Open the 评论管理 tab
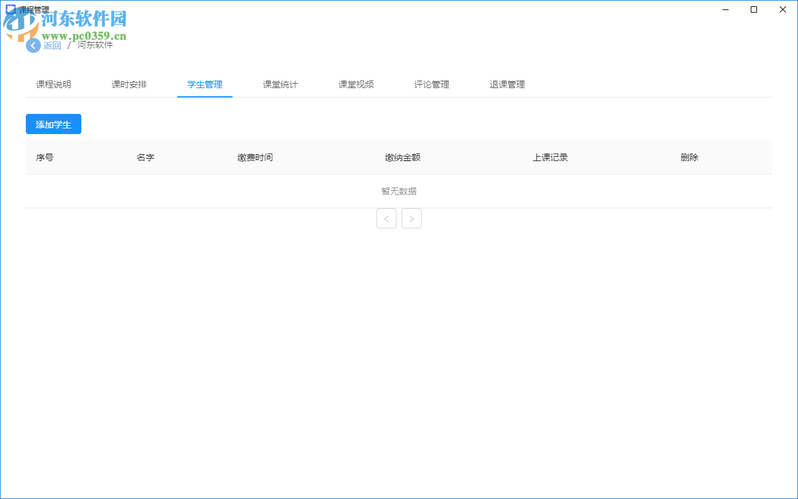The image size is (798, 499). click(x=431, y=84)
